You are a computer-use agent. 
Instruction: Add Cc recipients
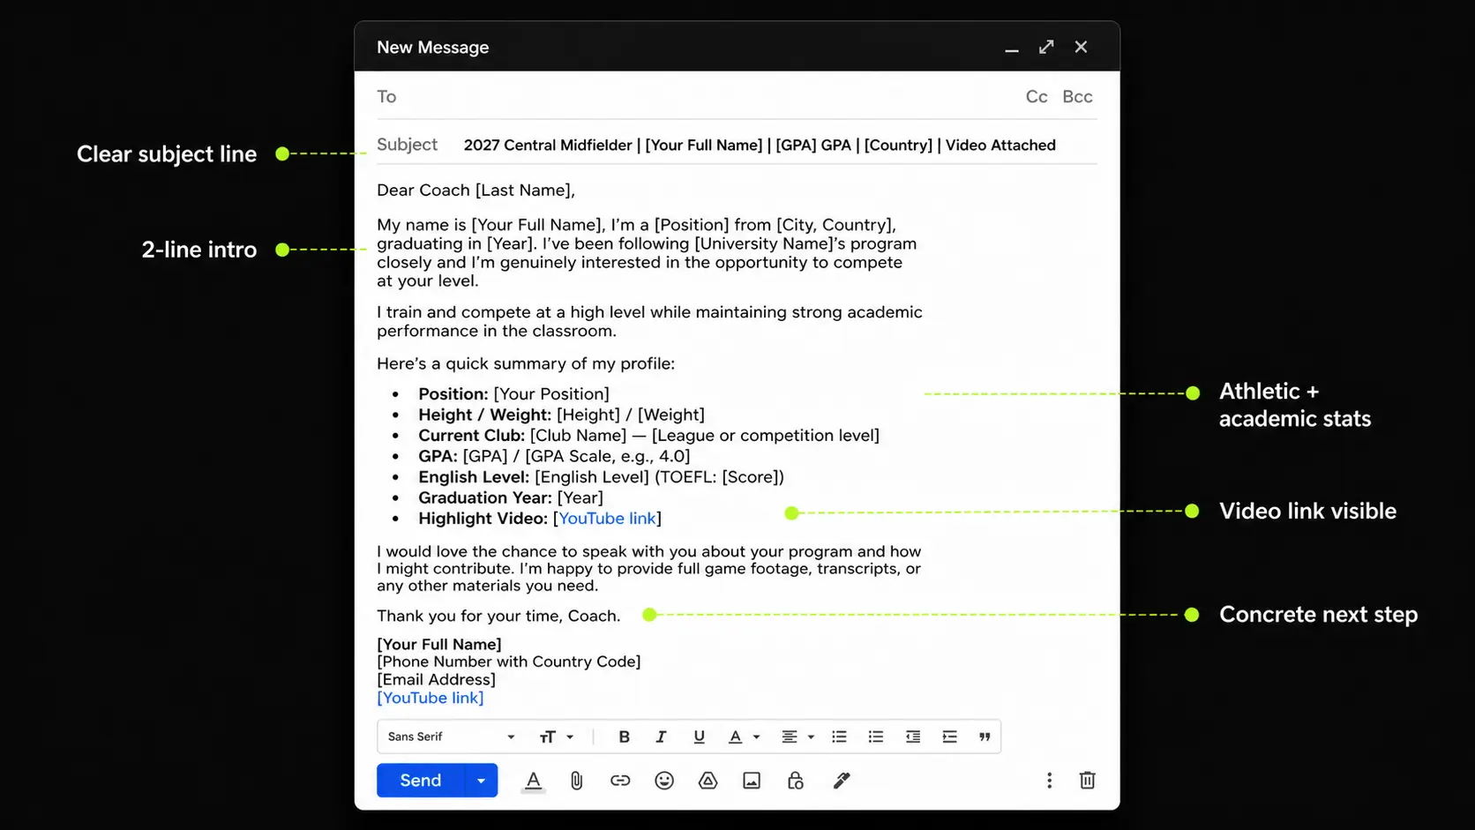click(1037, 97)
